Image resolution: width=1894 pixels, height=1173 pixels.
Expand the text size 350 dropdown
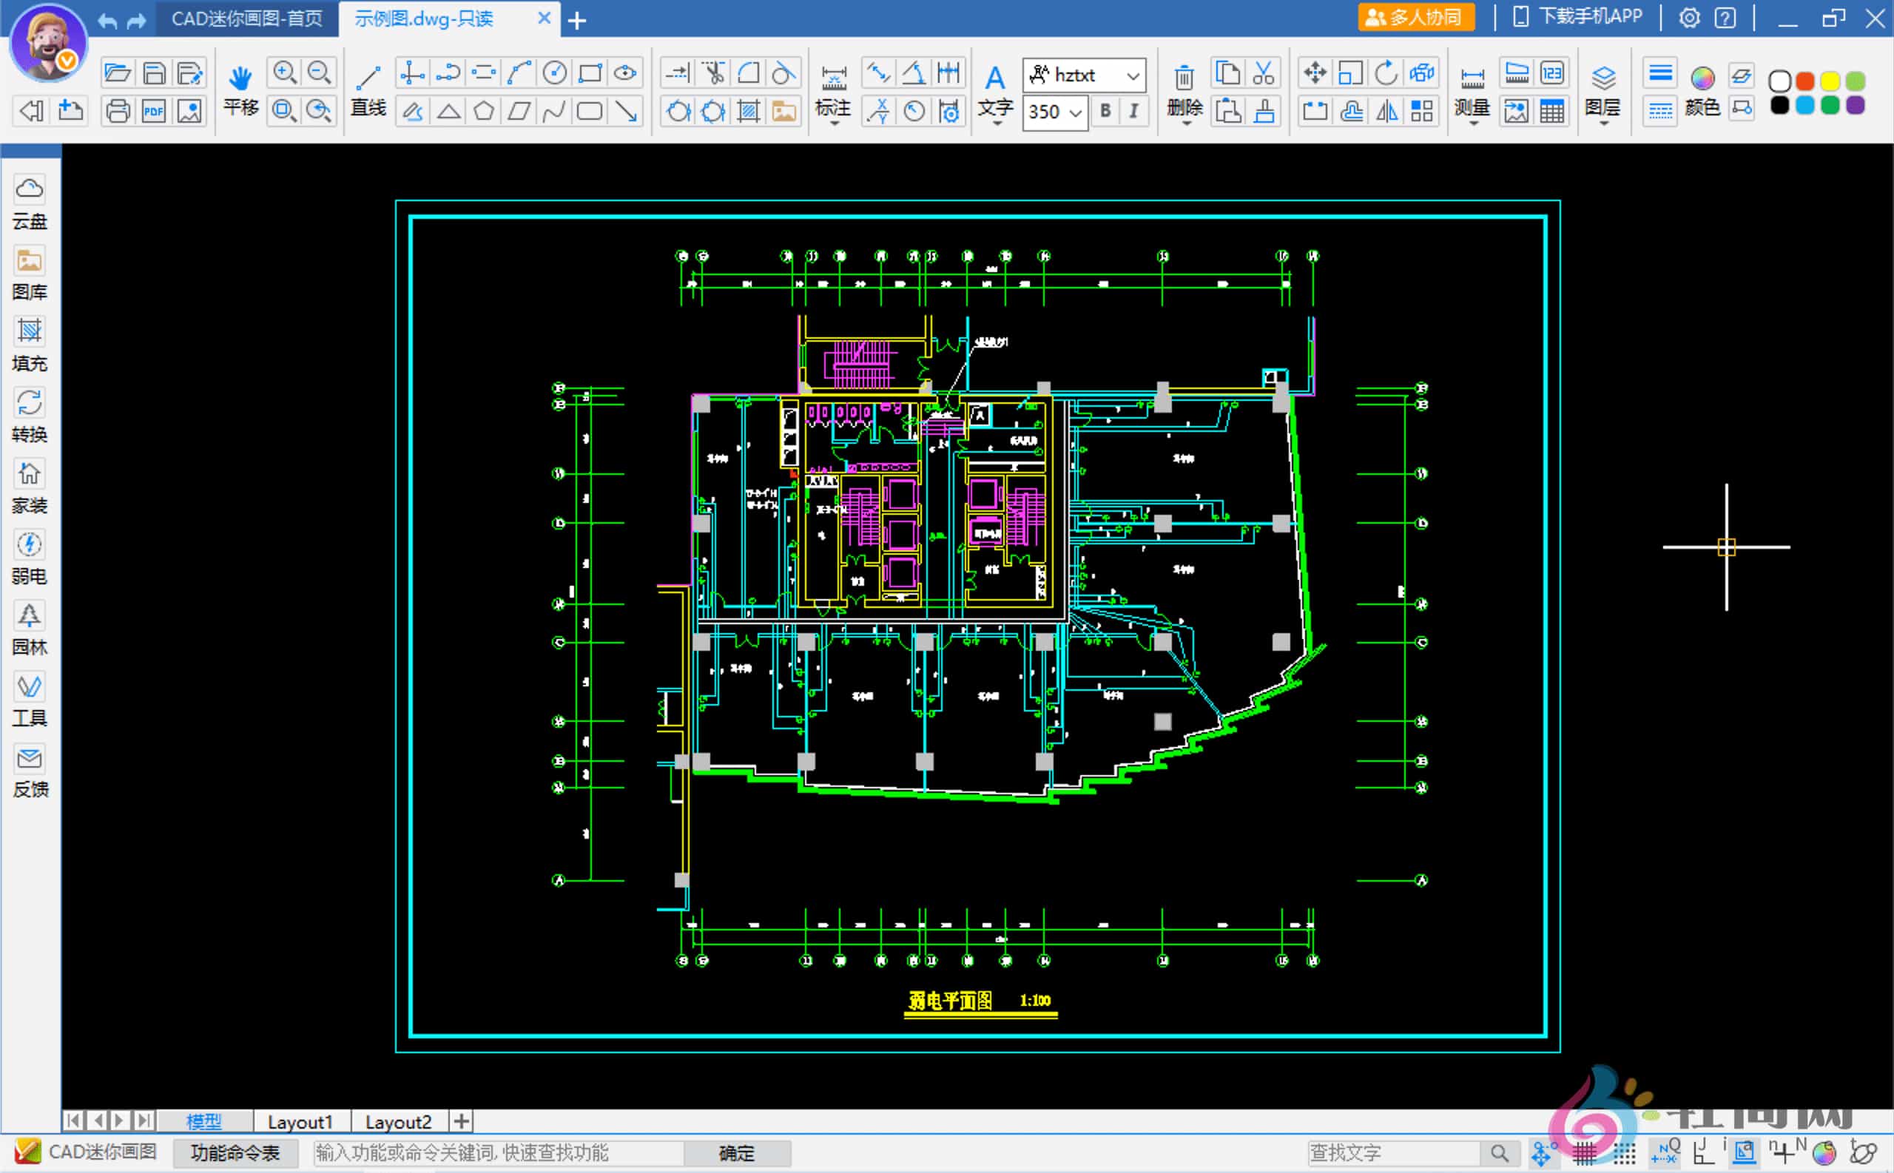[1076, 112]
